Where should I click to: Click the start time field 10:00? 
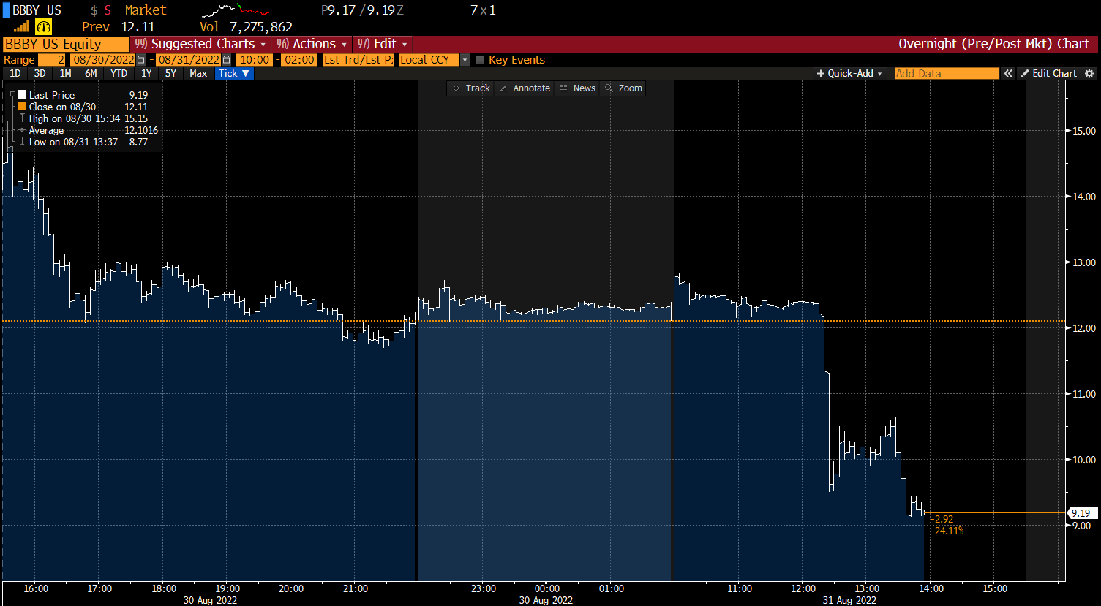pyautogui.click(x=254, y=60)
